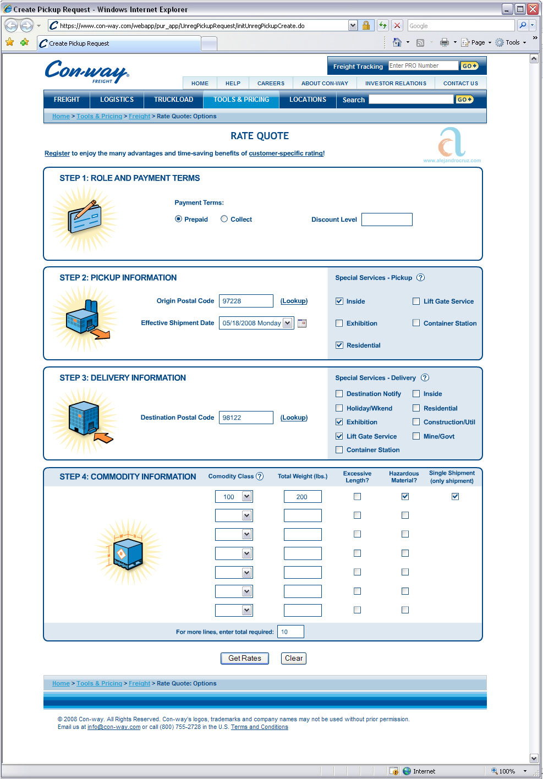Viewport: 543px width, 779px height.
Task: Click the Destination Postal Code field
Action: coord(246,418)
